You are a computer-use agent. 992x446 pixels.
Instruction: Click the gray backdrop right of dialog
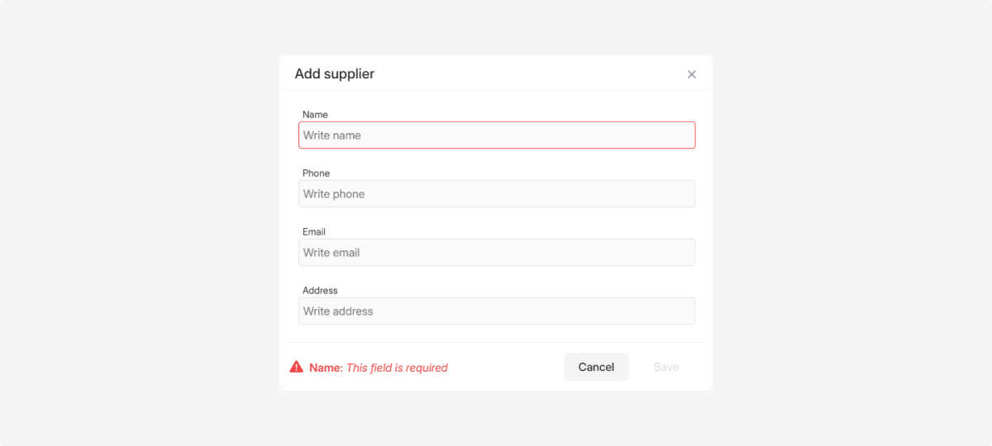pyautogui.click(x=851, y=223)
